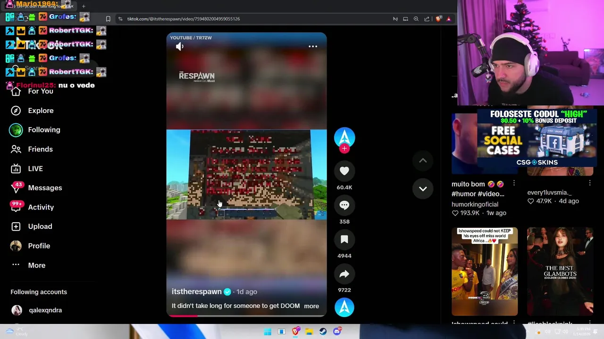604x339 pixels.
Task: Follow creator using the red plus badge
Action: (x=344, y=149)
